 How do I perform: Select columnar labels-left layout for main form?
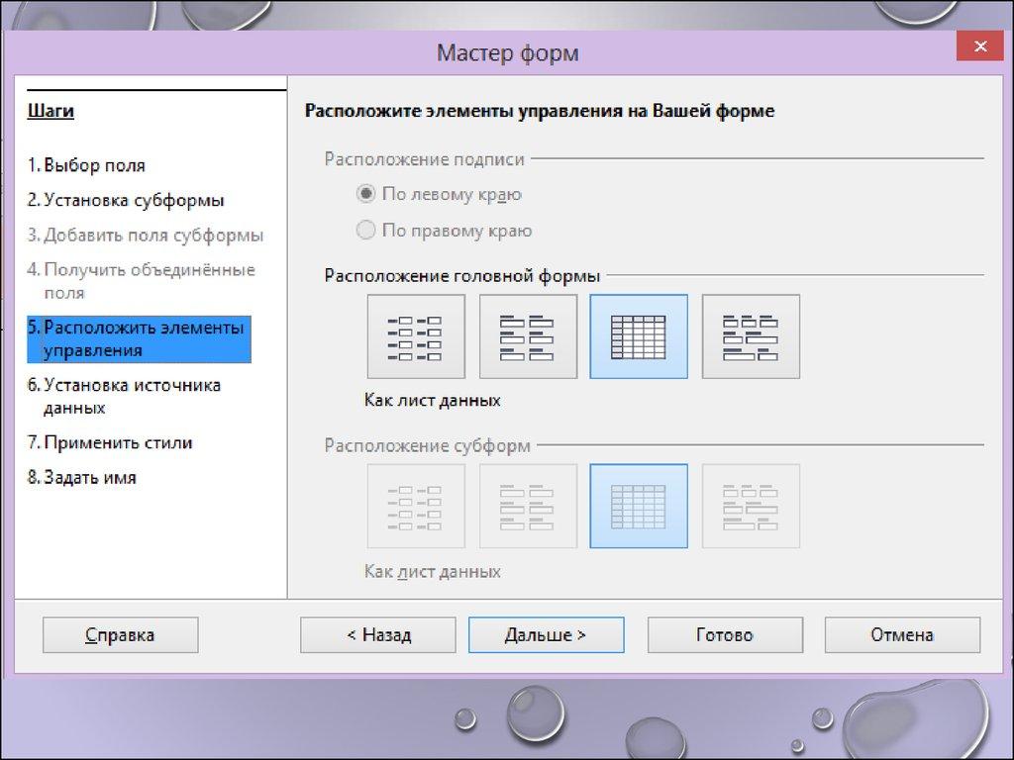[415, 336]
